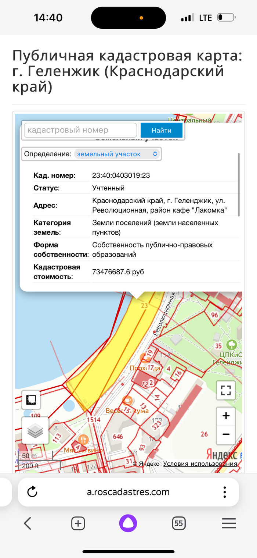Tap the a.roscadastres.com address bar
Viewport: 257px width, 558px height.
pos(128,492)
